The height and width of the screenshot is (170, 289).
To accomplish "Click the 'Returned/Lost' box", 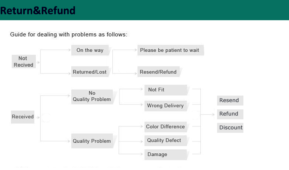I will pyautogui.click(x=90, y=72).
